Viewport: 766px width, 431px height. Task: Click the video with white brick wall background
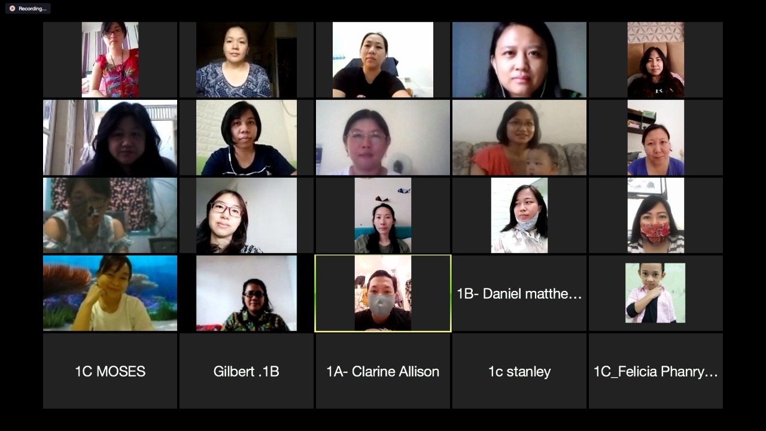(247, 138)
